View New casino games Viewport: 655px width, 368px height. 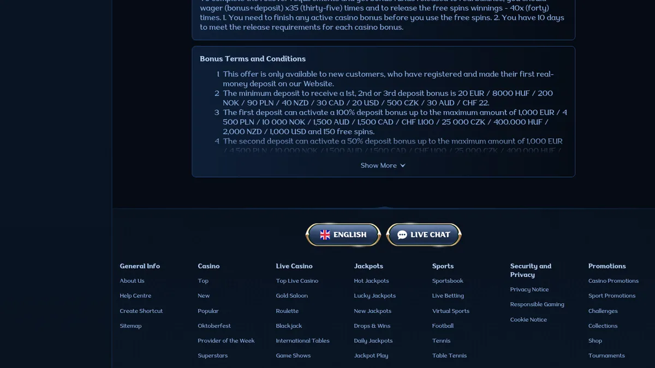click(204, 295)
